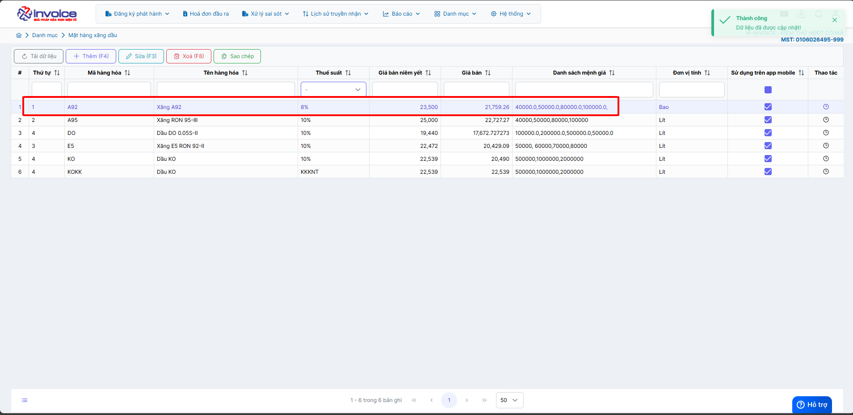Open Hỗ trợ support button
Viewport: 853px width, 415px height.
point(812,405)
